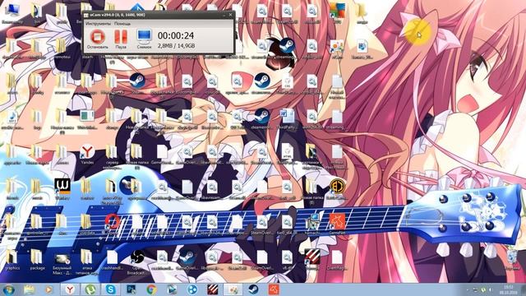Screen dimensions: 526x296
Task: Switch to Skype in the taskbar
Action: [110, 289]
